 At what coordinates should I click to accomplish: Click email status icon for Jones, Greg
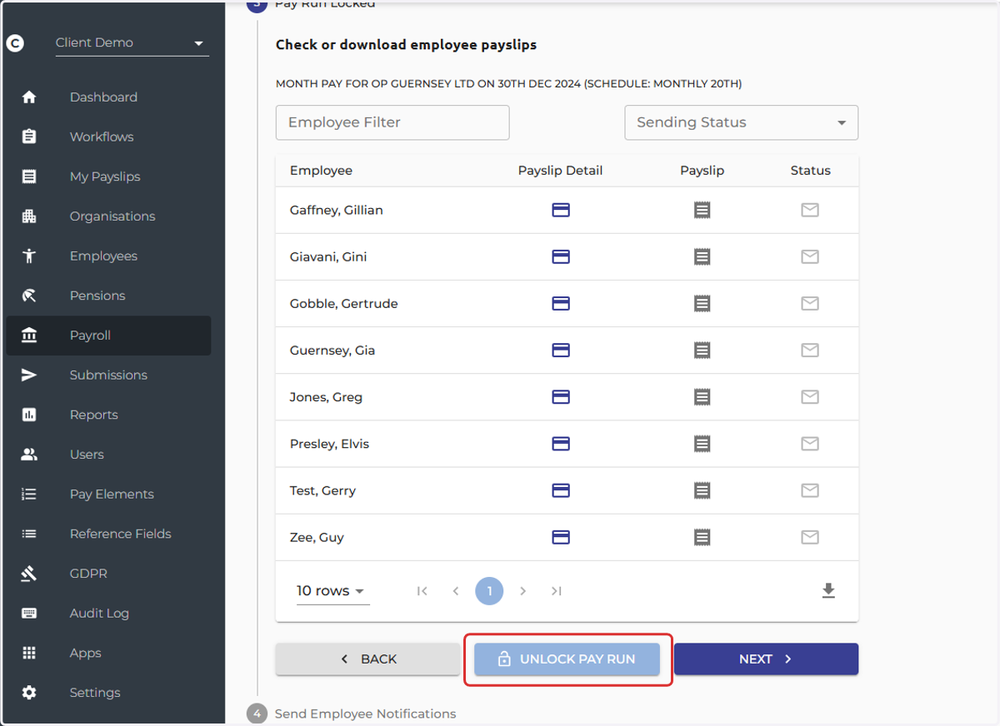pyautogui.click(x=810, y=397)
